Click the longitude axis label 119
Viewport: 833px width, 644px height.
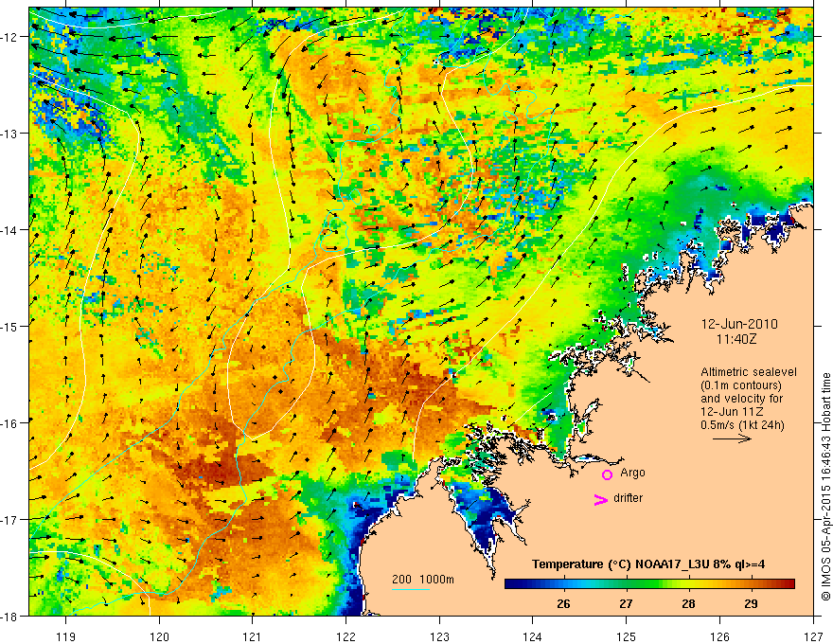(x=66, y=636)
